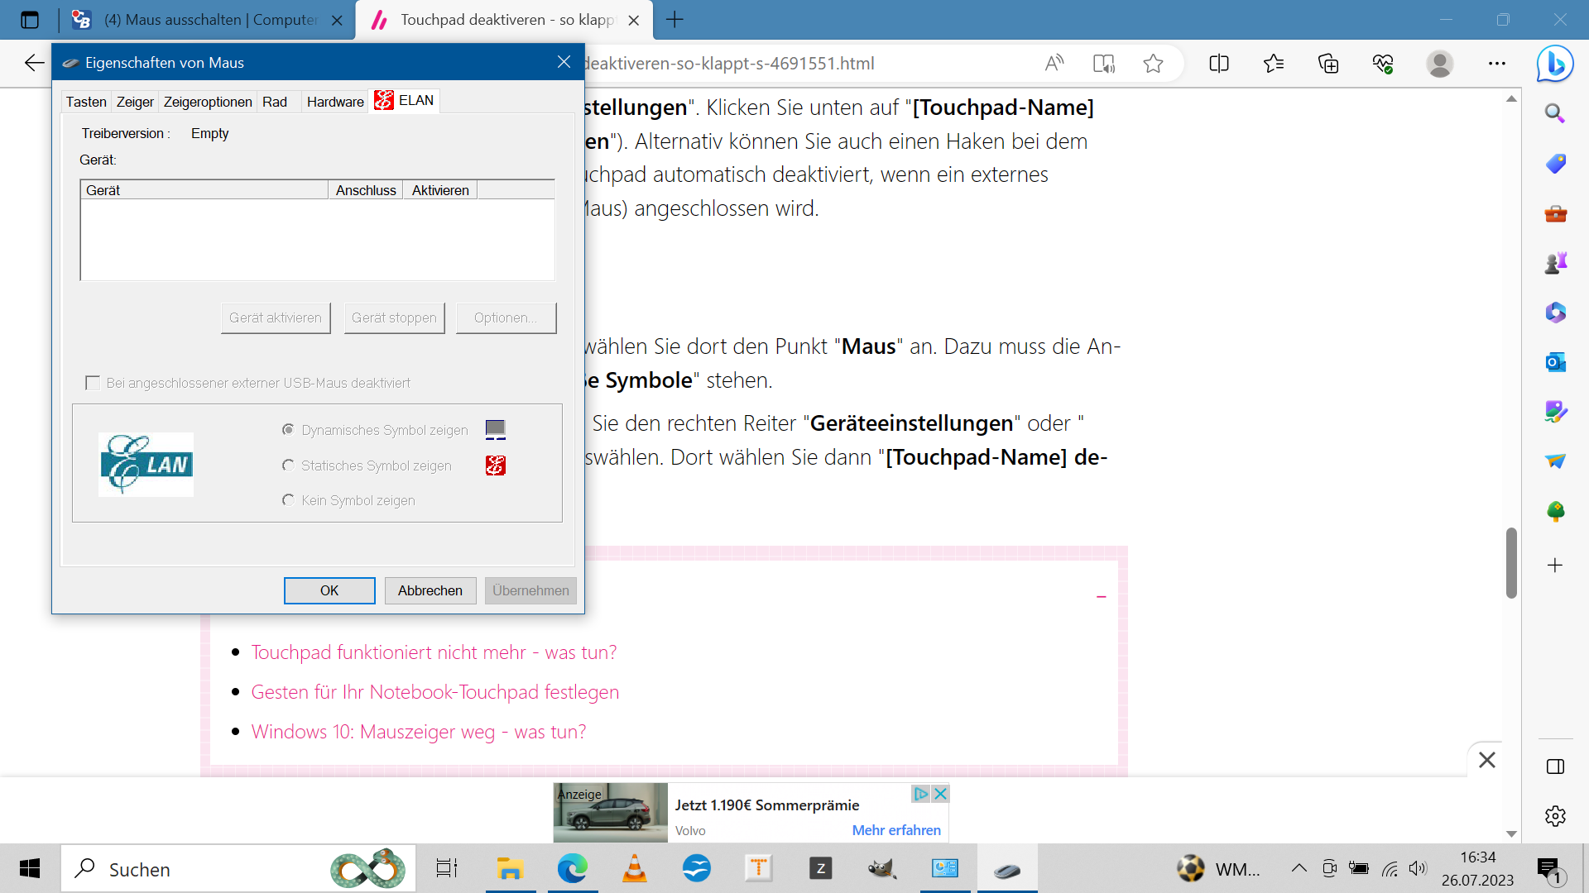This screenshot has height=893, width=1589.
Task: Click the 'Optionen...' button
Action: (506, 318)
